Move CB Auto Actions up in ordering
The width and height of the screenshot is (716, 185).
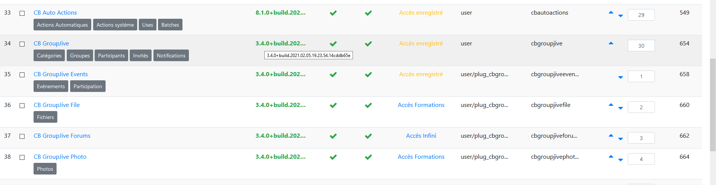pyautogui.click(x=611, y=13)
